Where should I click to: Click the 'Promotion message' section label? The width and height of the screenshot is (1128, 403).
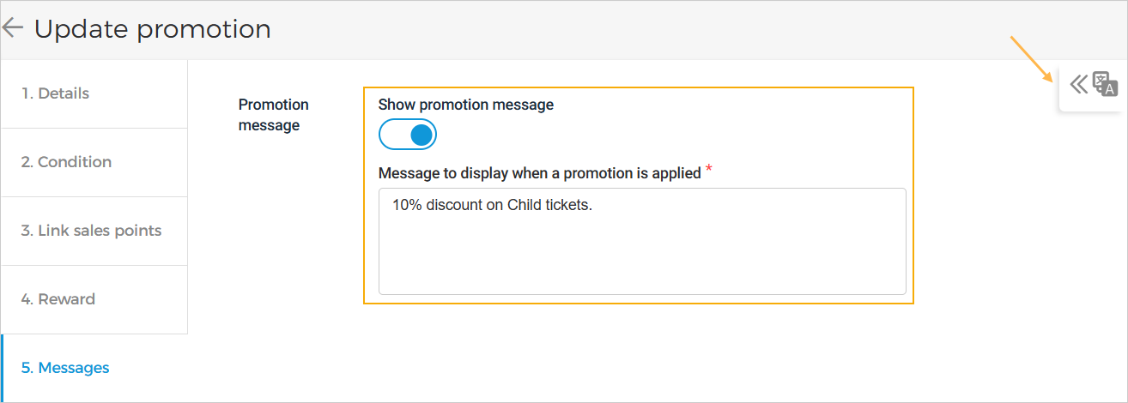[x=273, y=115]
